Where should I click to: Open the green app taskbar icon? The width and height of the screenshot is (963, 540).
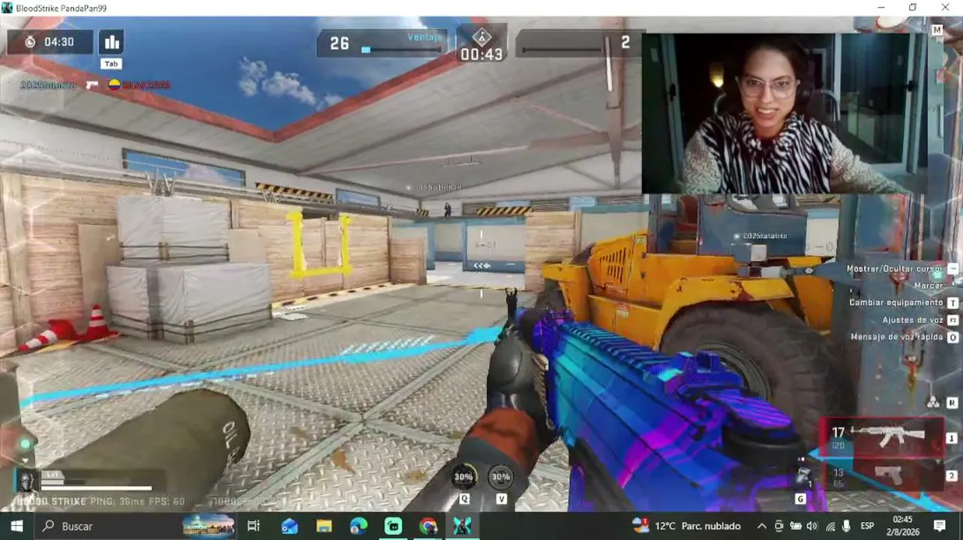coord(393,526)
